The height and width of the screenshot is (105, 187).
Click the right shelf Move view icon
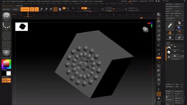159,71
